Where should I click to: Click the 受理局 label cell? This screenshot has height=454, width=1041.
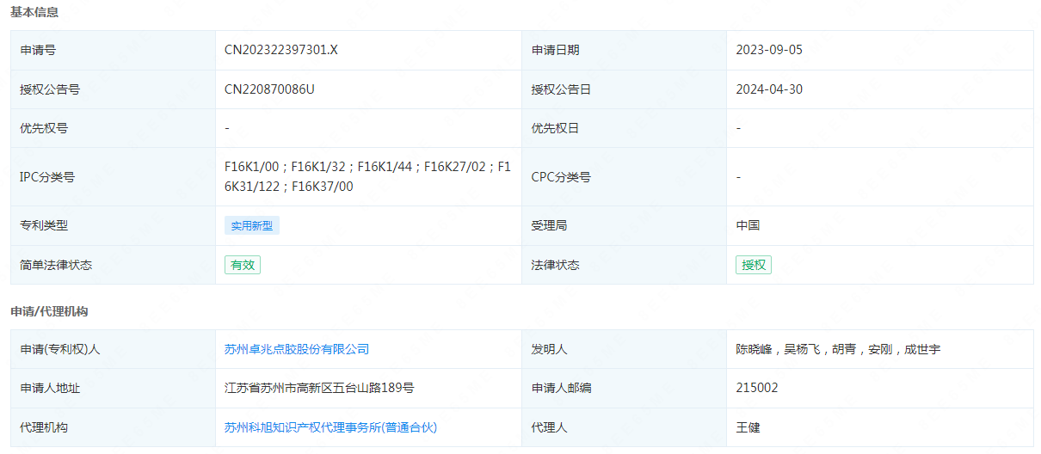[x=624, y=225]
